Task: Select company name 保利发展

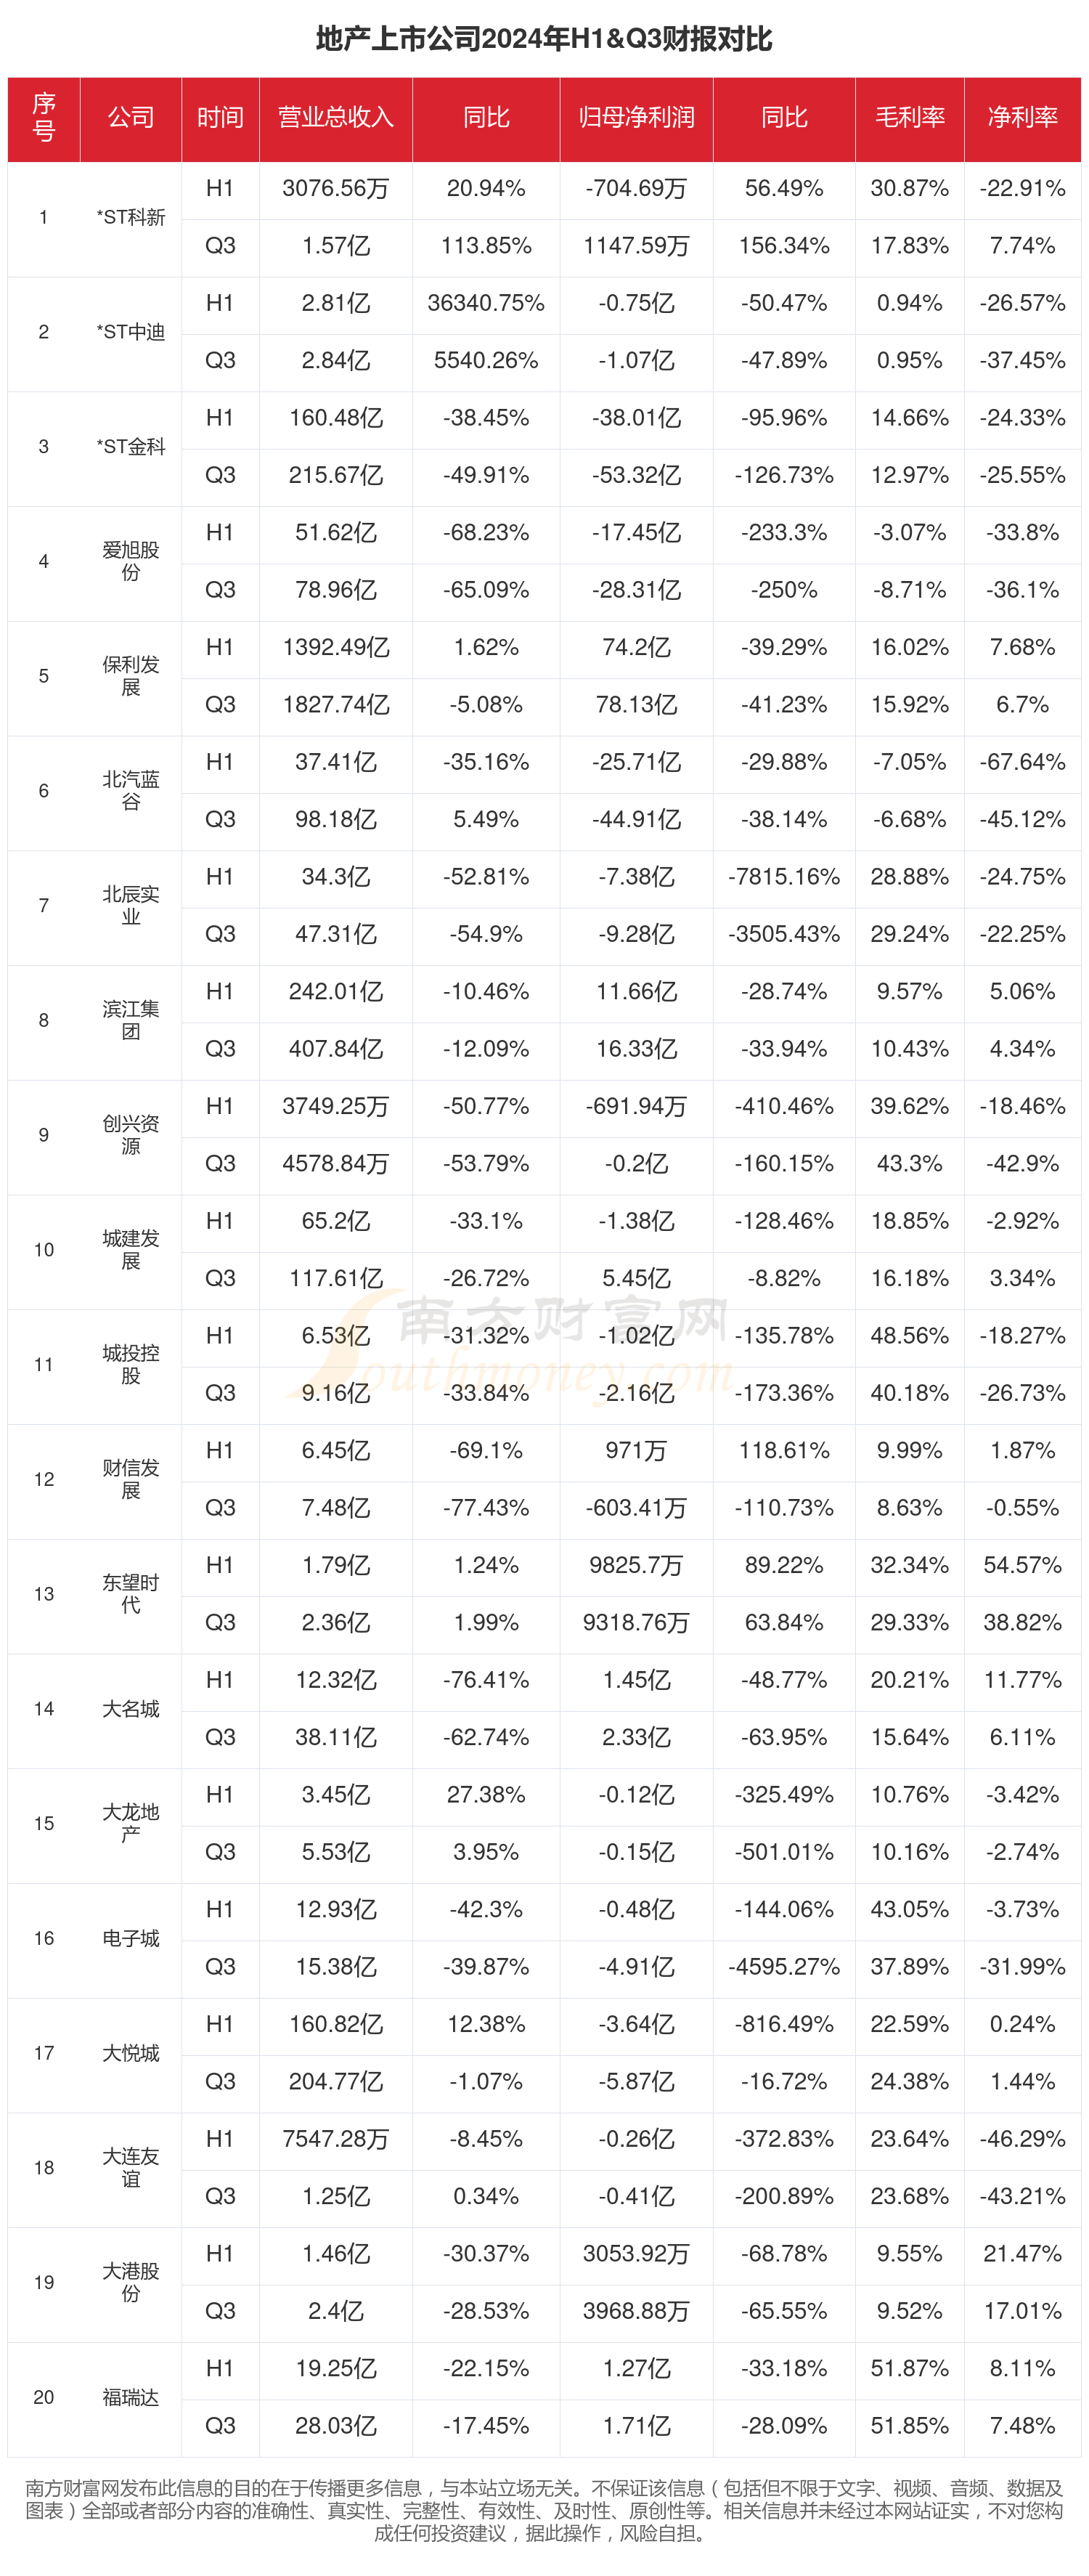Action: point(131,676)
